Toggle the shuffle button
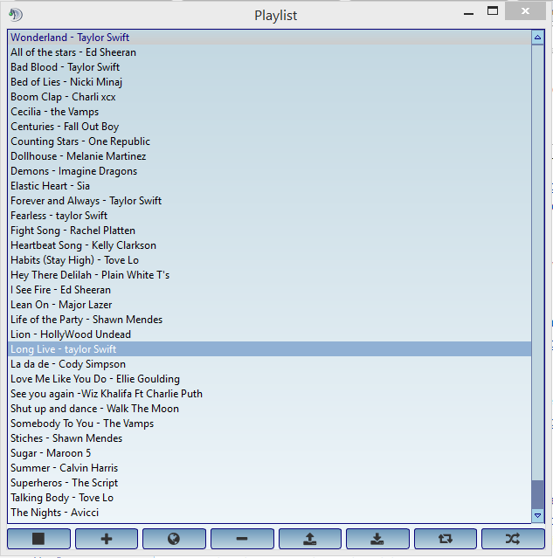 tap(513, 539)
